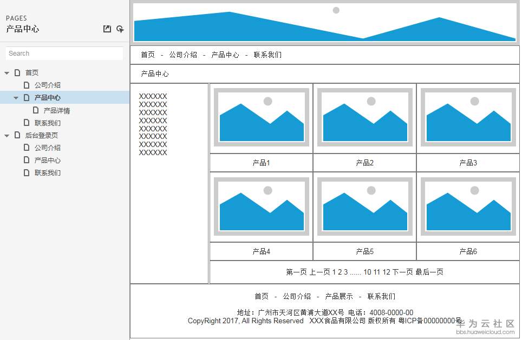
Task: Click the 产品5 image thumbnail
Action: click(x=365, y=206)
